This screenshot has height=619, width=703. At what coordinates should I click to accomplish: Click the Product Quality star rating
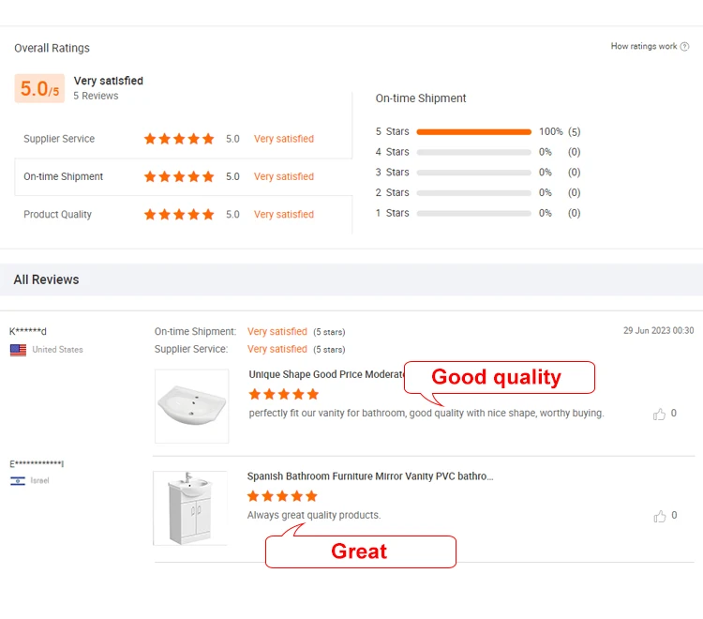pos(179,215)
